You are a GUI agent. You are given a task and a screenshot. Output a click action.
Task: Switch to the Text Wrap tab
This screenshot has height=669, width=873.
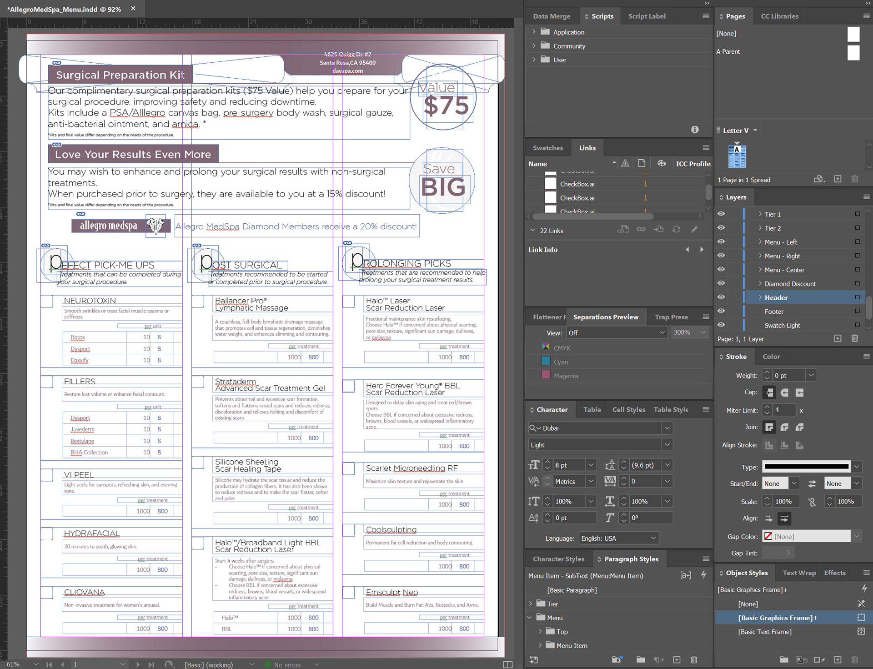click(799, 573)
